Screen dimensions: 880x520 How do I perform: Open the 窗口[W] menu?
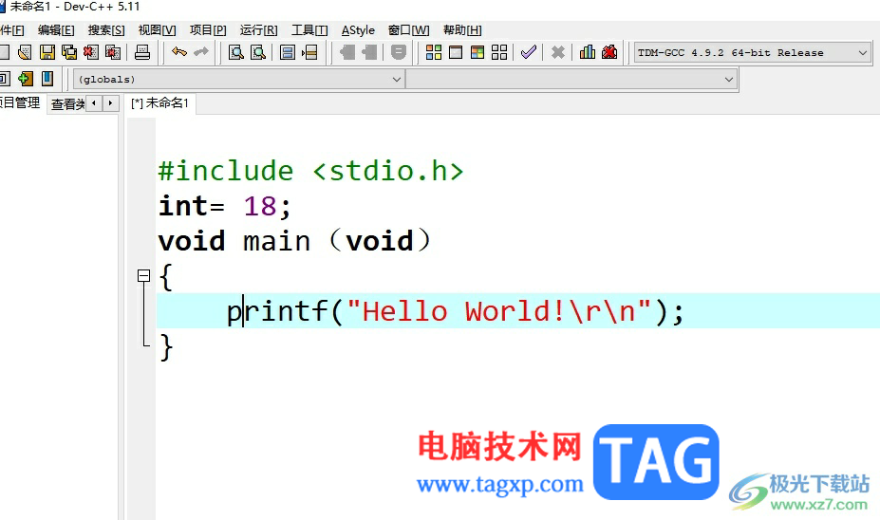(x=408, y=30)
